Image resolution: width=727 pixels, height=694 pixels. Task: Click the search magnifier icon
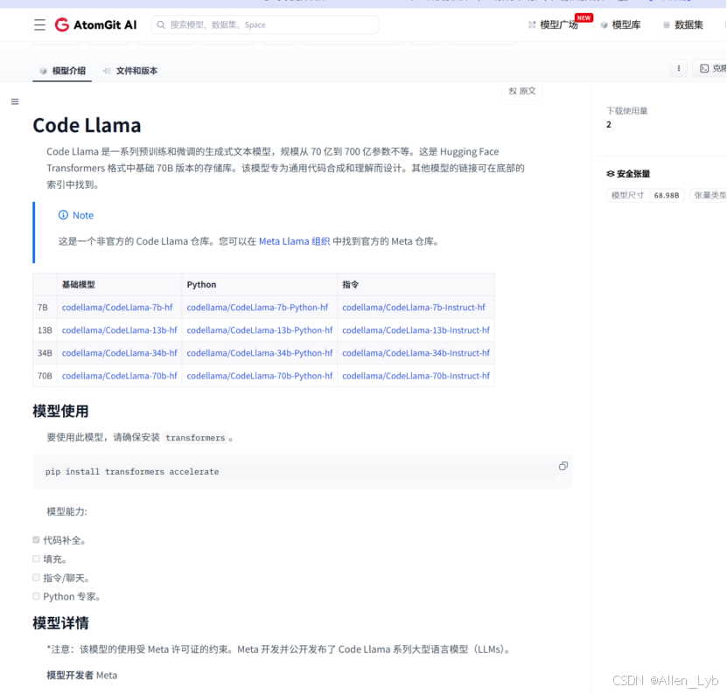click(x=160, y=24)
